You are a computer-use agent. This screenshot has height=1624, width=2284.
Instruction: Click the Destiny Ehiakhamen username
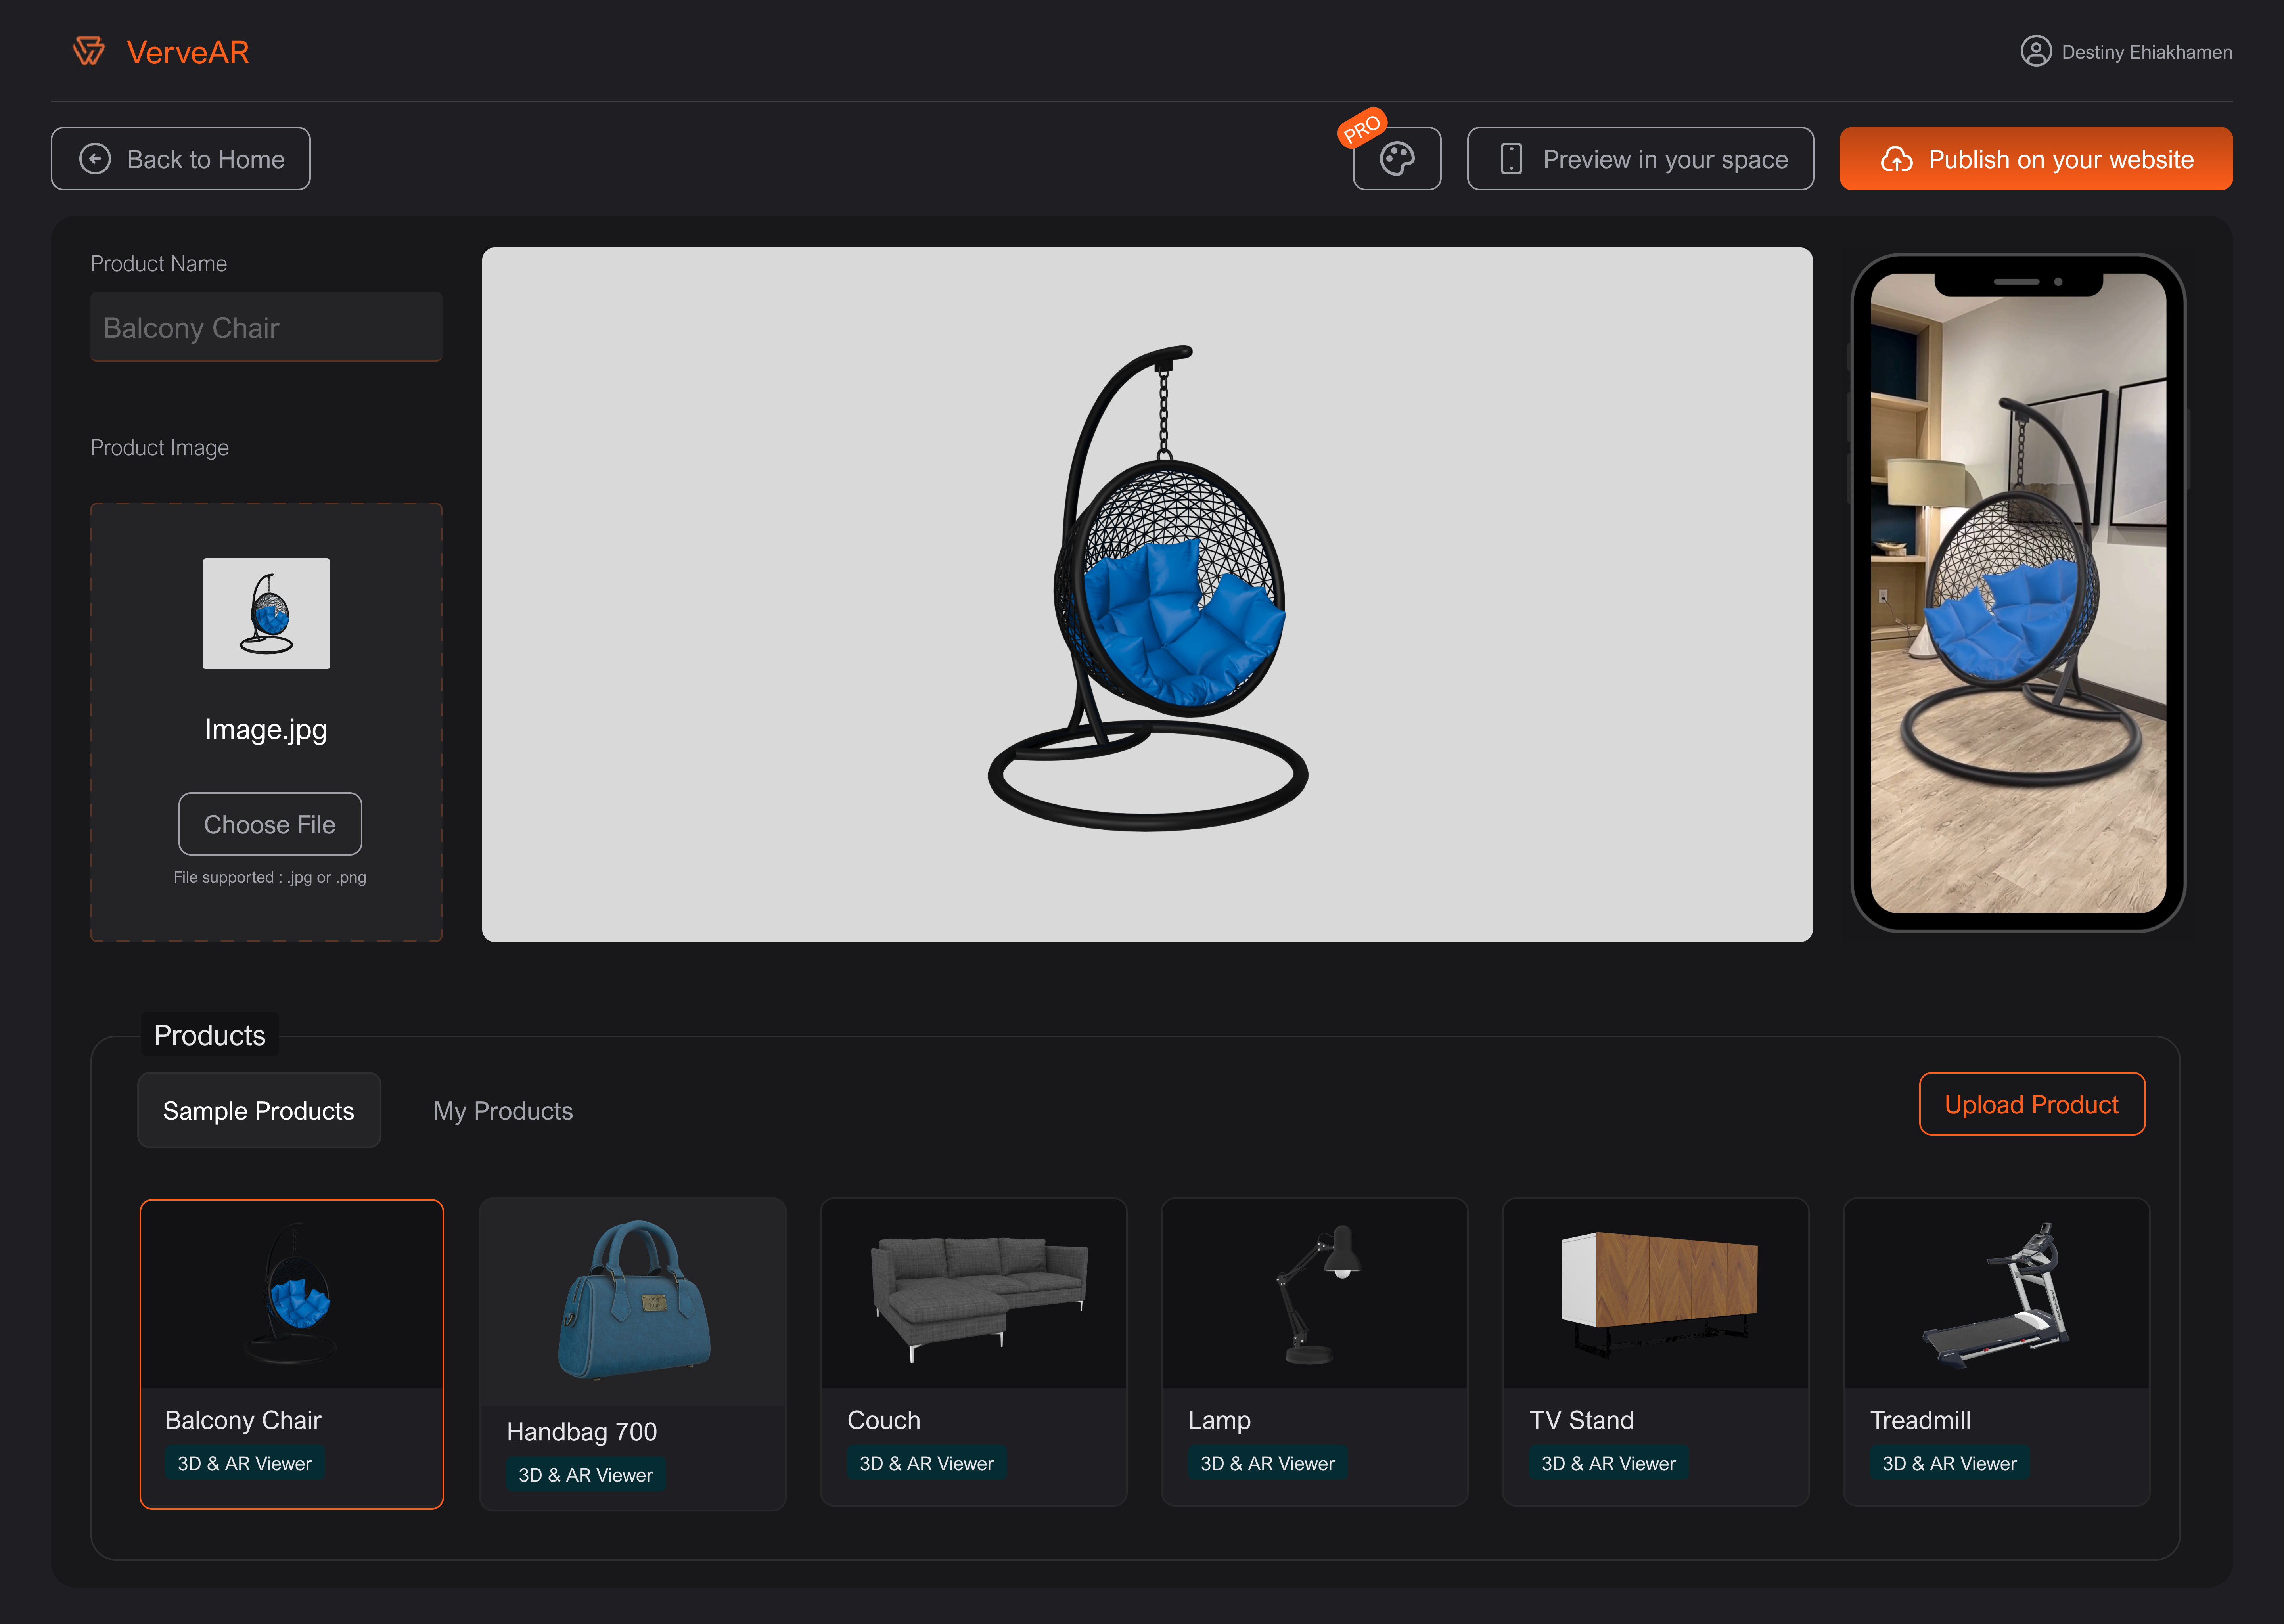2147,52
